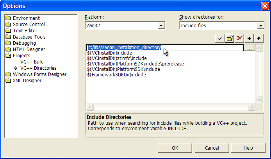The width and height of the screenshot is (271, 159).
Task: Collapse the Projects folder
Action: (x=9, y=56)
